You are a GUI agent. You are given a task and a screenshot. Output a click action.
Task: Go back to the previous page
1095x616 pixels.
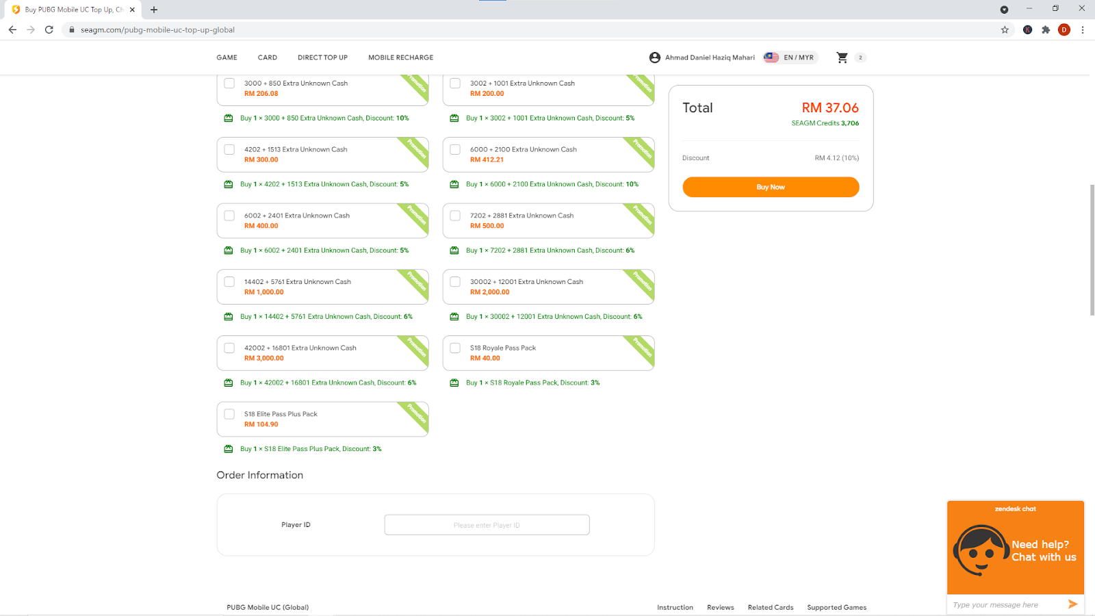(x=12, y=29)
